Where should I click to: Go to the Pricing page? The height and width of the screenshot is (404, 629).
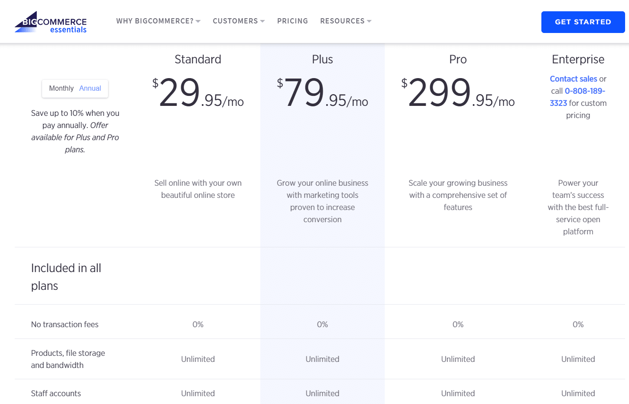292,21
